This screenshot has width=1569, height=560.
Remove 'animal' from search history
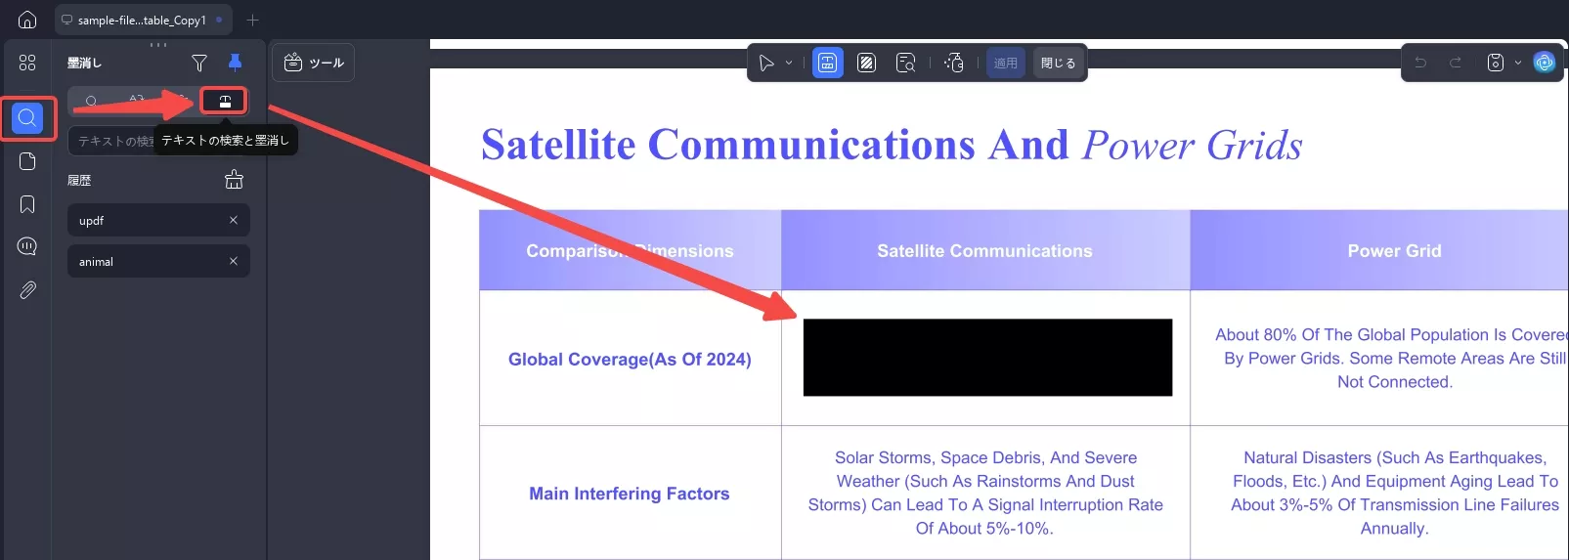pyautogui.click(x=234, y=261)
